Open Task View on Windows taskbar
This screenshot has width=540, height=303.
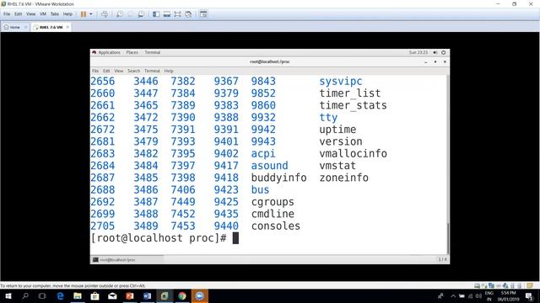[x=42, y=296]
